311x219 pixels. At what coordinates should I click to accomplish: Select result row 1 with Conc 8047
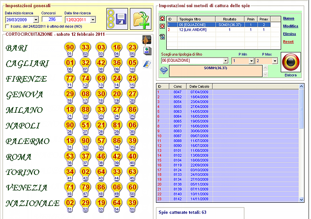[x=228, y=92]
